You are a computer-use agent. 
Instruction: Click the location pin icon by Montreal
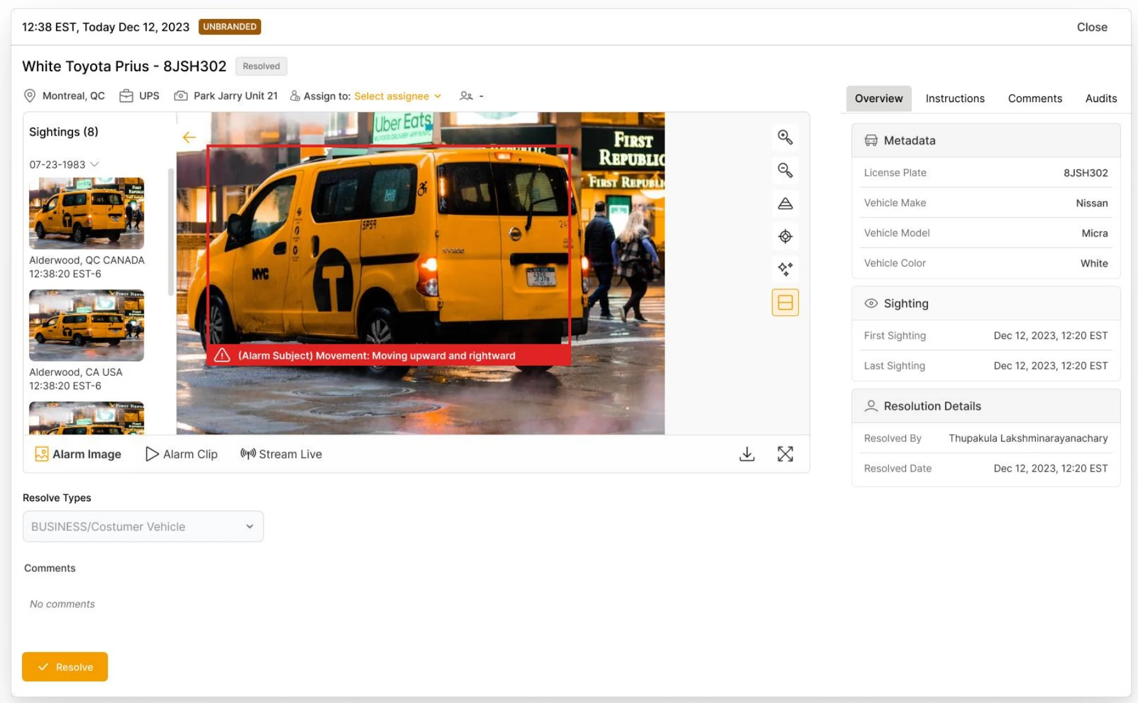click(x=30, y=96)
